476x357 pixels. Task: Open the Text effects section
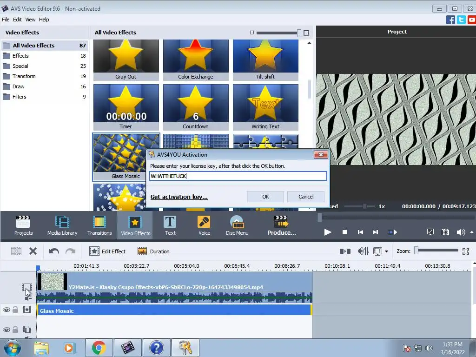pos(170,225)
